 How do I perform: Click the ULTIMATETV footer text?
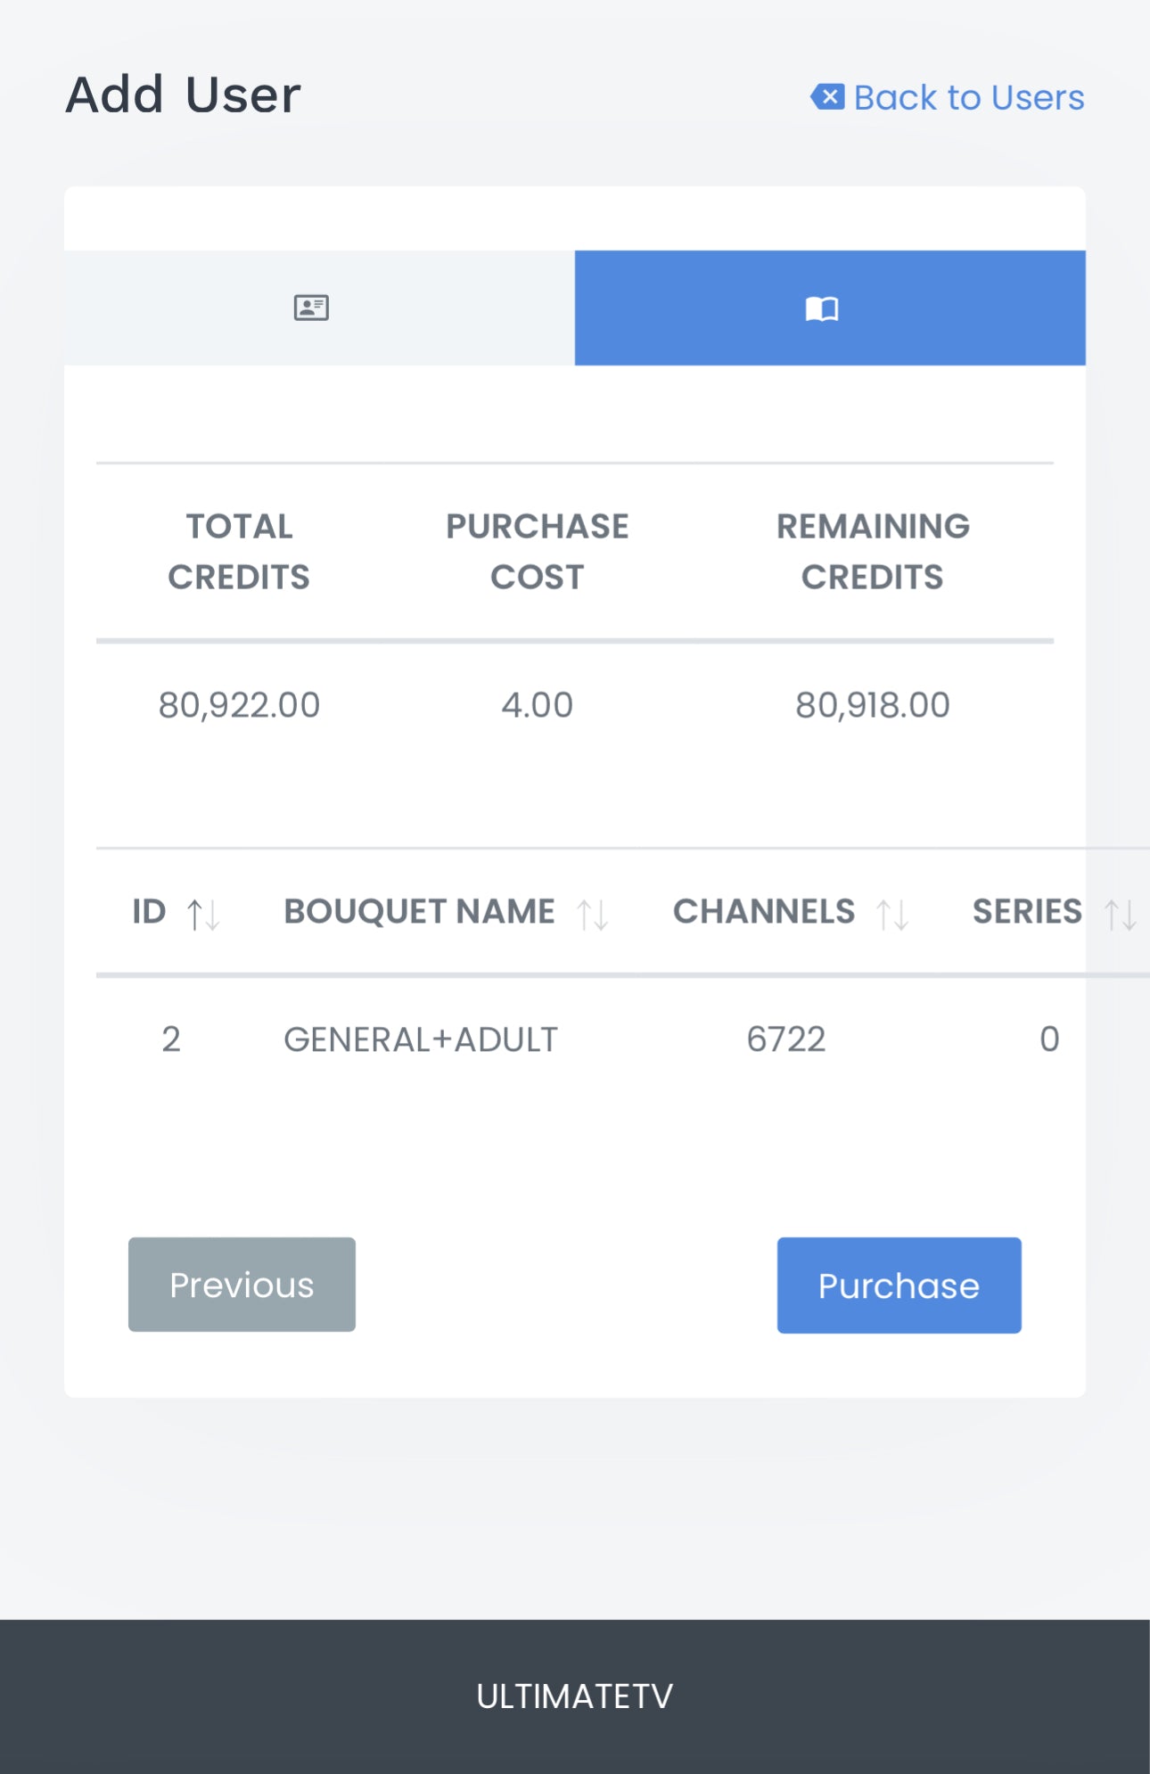click(x=574, y=1696)
